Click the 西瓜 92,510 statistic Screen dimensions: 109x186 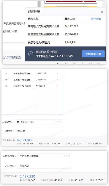(x=96, y=180)
